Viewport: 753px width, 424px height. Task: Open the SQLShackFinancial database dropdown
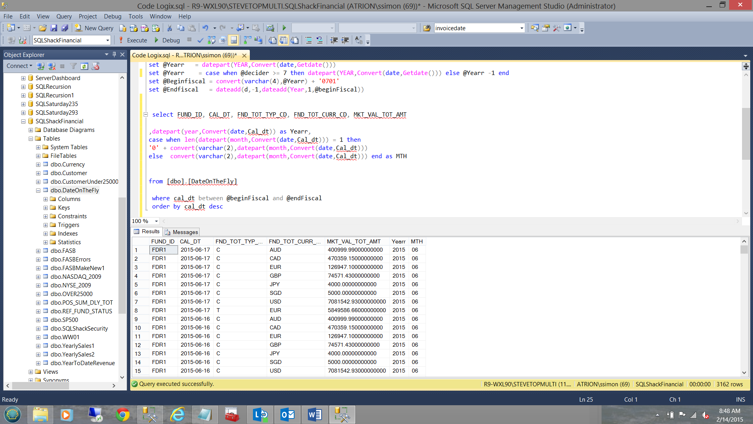pos(107,40)
